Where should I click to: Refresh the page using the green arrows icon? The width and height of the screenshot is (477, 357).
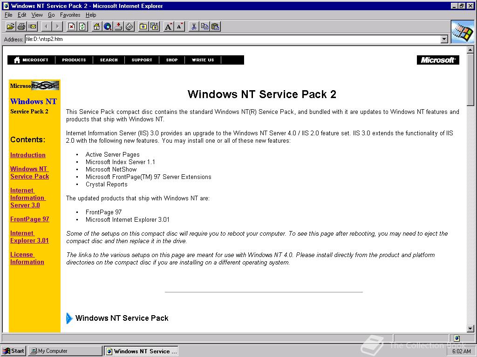pos(82,26)
